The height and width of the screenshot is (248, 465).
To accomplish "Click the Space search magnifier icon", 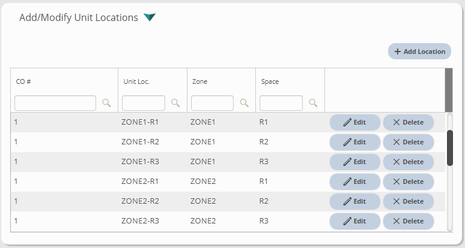I will pos(313,103).
